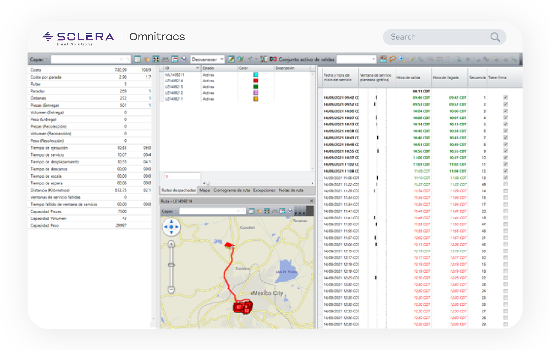Viewport: 550px width, 350px height.
Task: Click the pointing hand pan tool icon
Action: pyautogui.click(x=147, y=59)
